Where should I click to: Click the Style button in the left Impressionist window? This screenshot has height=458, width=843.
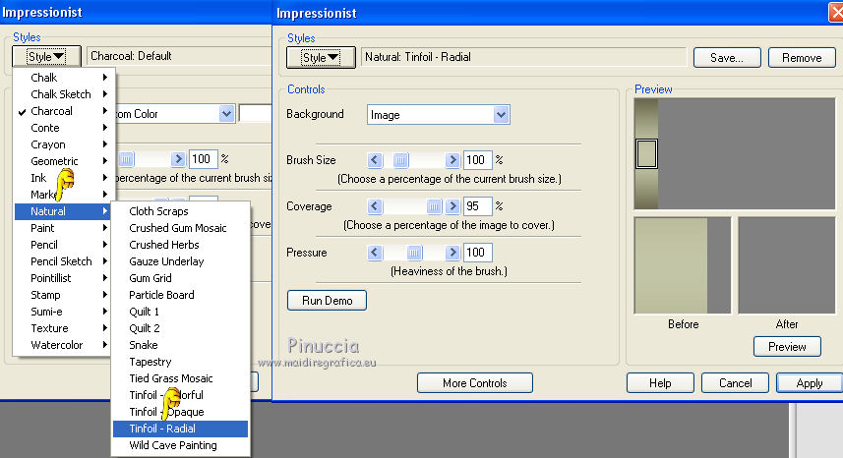coord(47,56)
